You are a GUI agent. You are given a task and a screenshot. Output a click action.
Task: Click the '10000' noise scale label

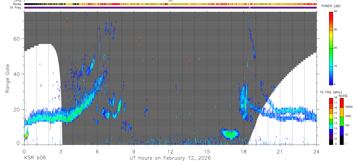point(348,107)
